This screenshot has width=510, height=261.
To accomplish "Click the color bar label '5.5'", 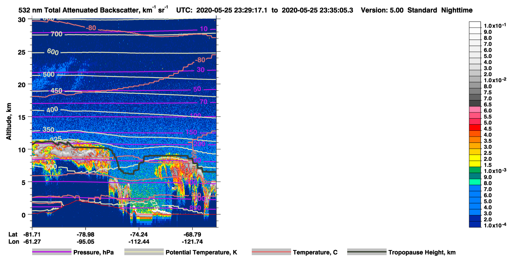I will click(x=488, y=117).
